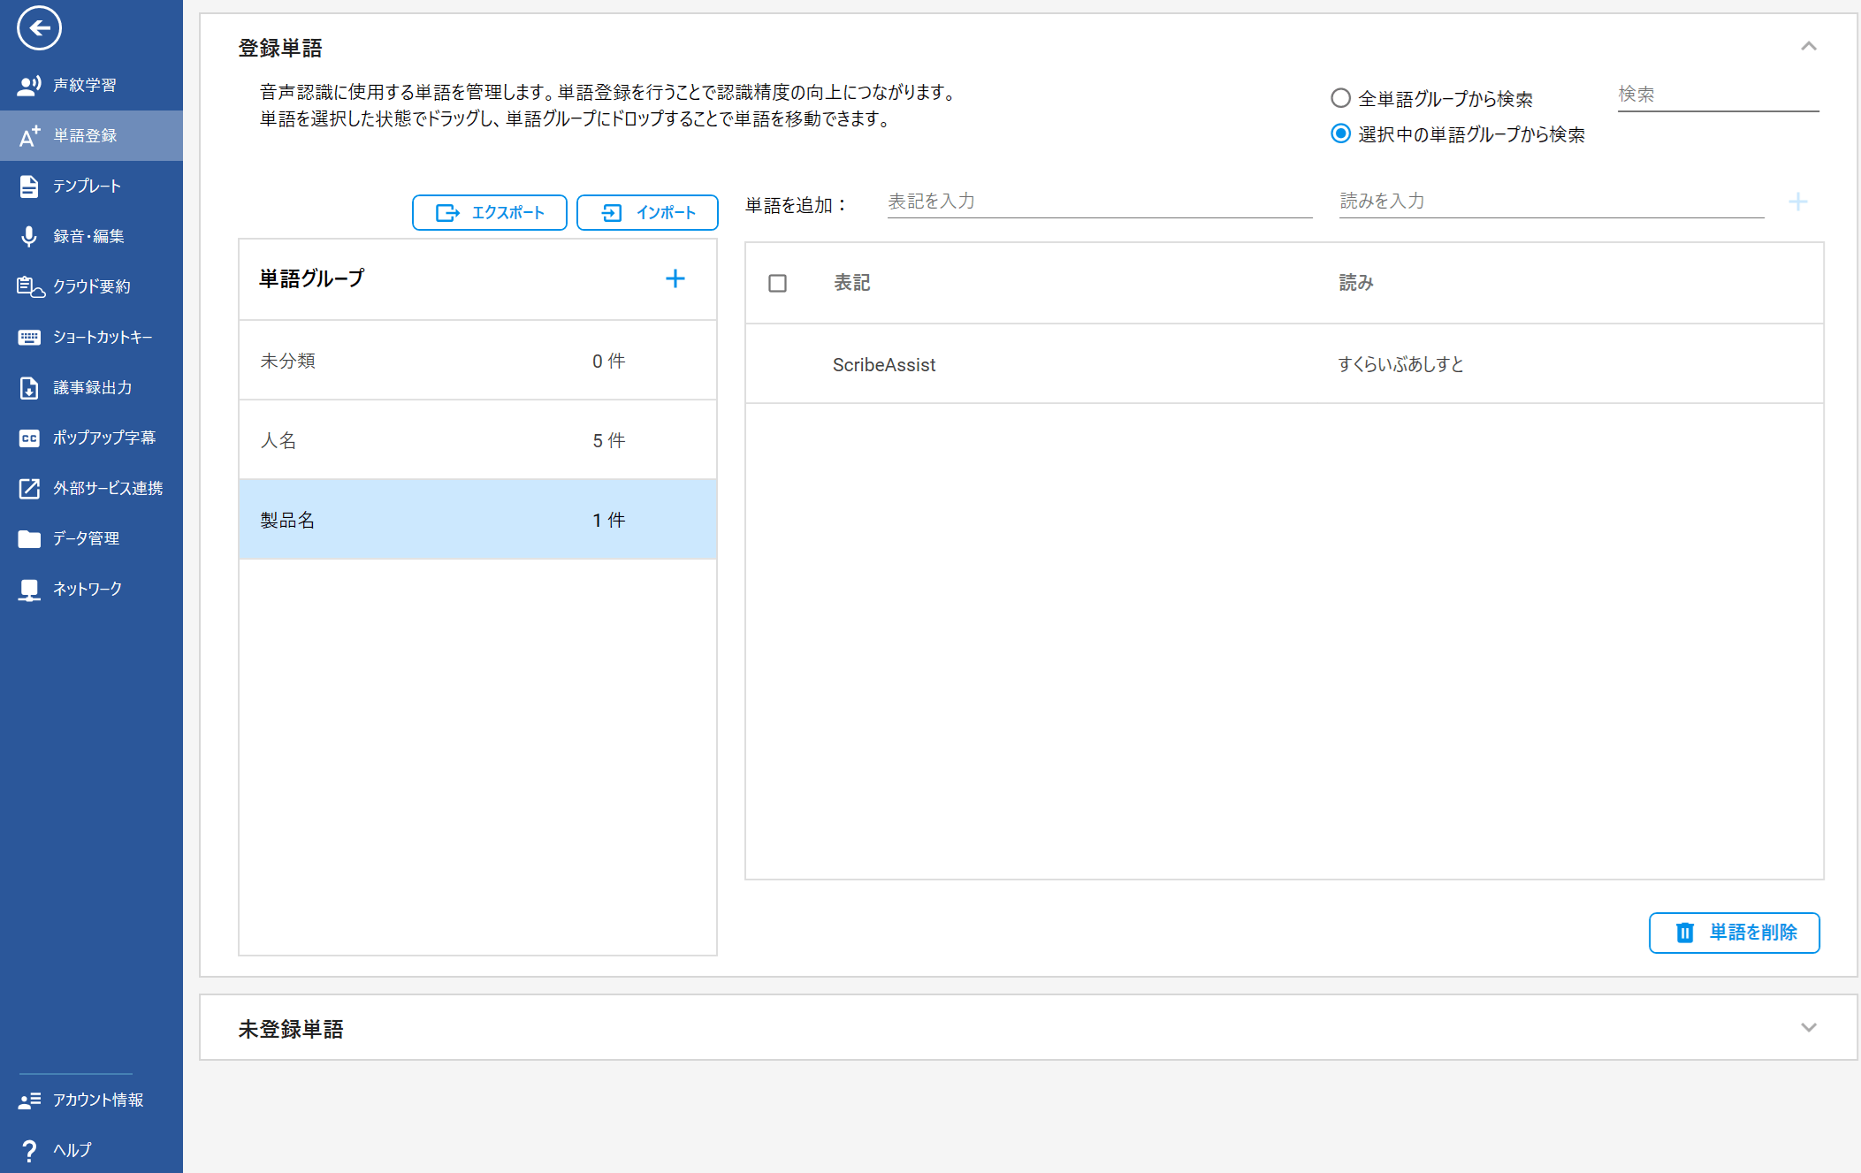Select 選択中の単語グループから検索 radio button

coord(1340,133)
